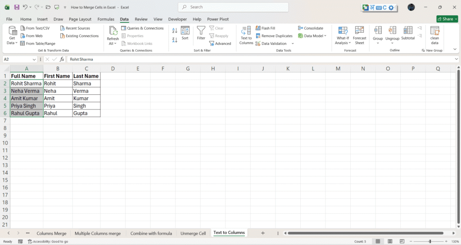Screen dimensions: 461x245
Task: Open Data Validation
Action: (x=271, y=44)
